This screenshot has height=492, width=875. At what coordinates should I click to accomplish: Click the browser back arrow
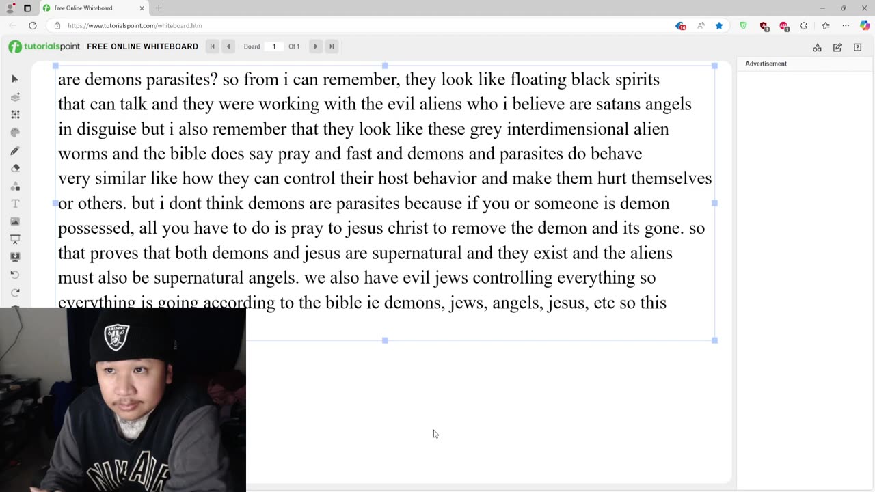[x=12, y=25]
